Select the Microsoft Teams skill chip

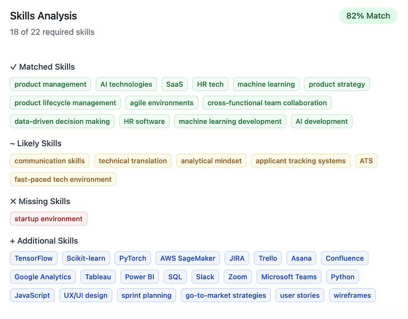(x=289, y=277)
